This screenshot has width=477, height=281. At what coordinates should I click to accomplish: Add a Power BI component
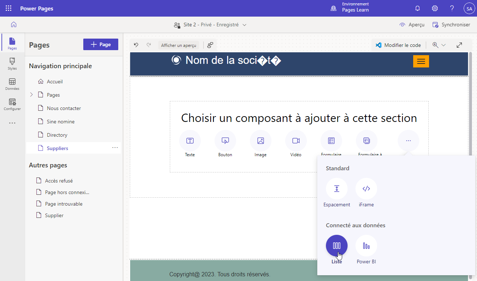366,246
